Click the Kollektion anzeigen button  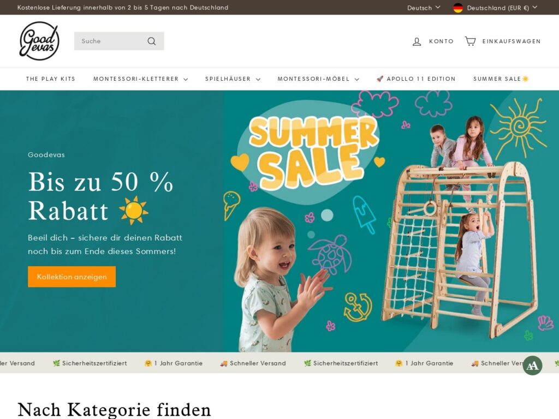72,277
